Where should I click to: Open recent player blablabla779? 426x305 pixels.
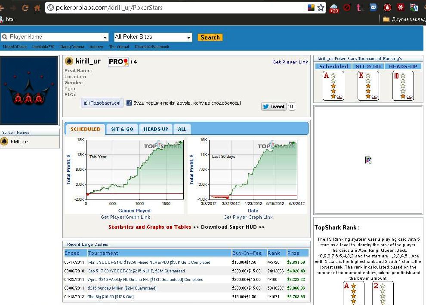(x=43, y=47)
